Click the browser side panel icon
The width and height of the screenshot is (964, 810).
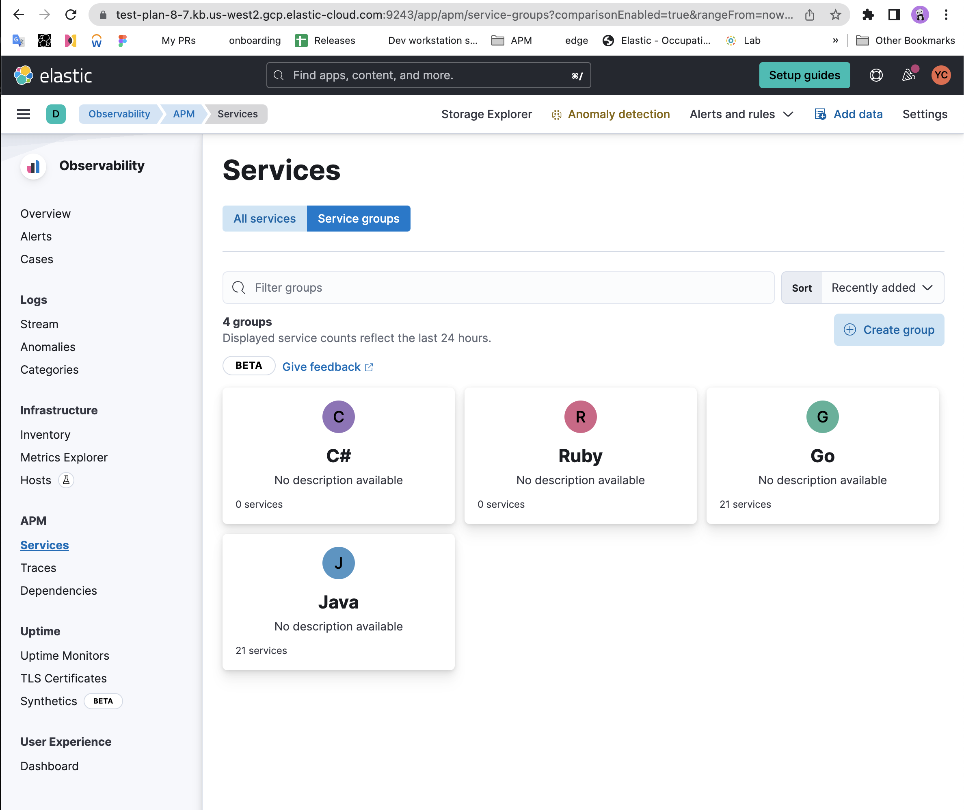coord(894,15)
